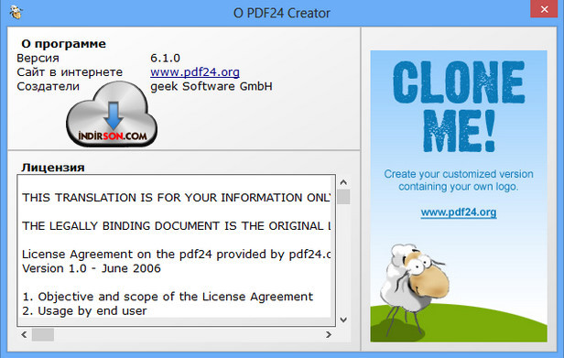The image size is (564, 358).
Task: Open the www.pdf24.org website link
Action: click(195, 72)
